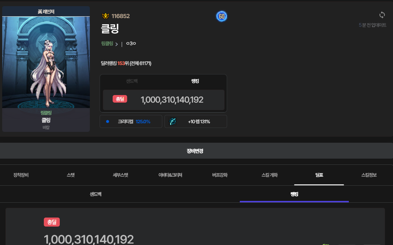The height and width of the screenshot is (245, 393).
Task: Expand the 링클링 adventure group chevron
Action: [117, 44]
